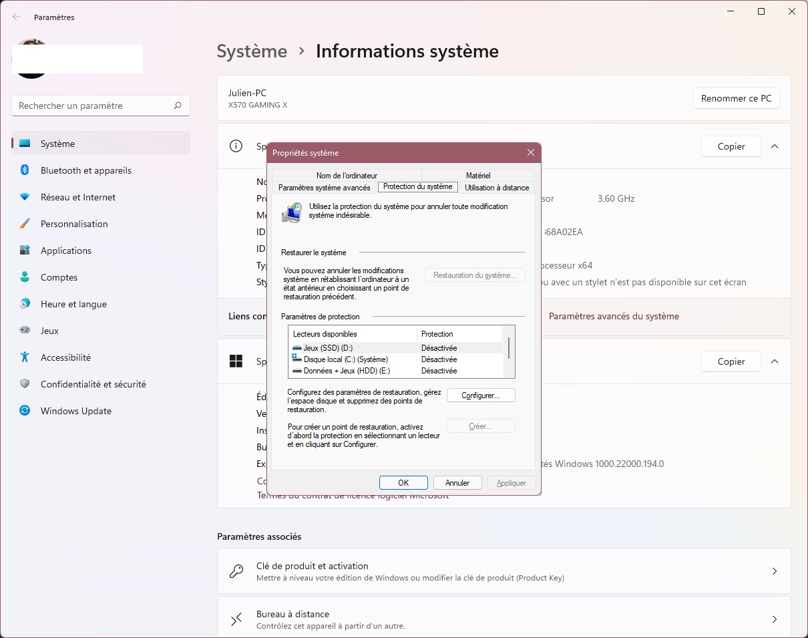Click the Heure et langue clock icon
Screen dimensions: 808x638
click(x=25, y=304)
